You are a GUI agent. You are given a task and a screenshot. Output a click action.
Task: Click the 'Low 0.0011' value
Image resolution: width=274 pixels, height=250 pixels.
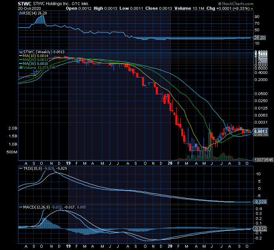[131, 8]
